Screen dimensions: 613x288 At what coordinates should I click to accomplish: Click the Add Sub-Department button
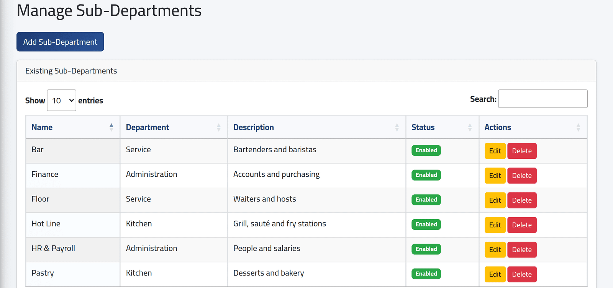click(x=60, y=42)
